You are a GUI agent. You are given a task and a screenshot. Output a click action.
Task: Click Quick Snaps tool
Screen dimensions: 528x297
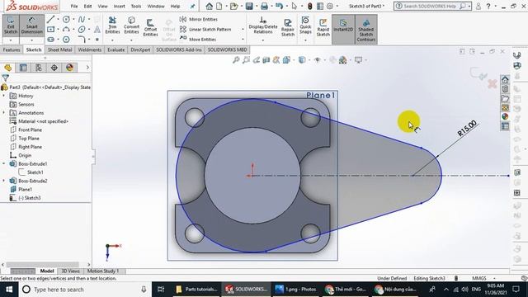pyautogui.click(x=305, y=26)
